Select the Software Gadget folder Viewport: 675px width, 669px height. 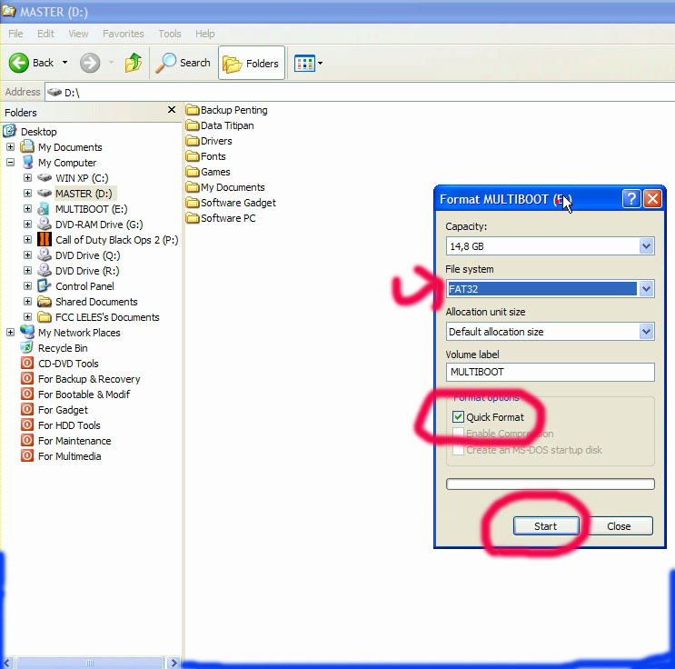[x=231, y=203]
